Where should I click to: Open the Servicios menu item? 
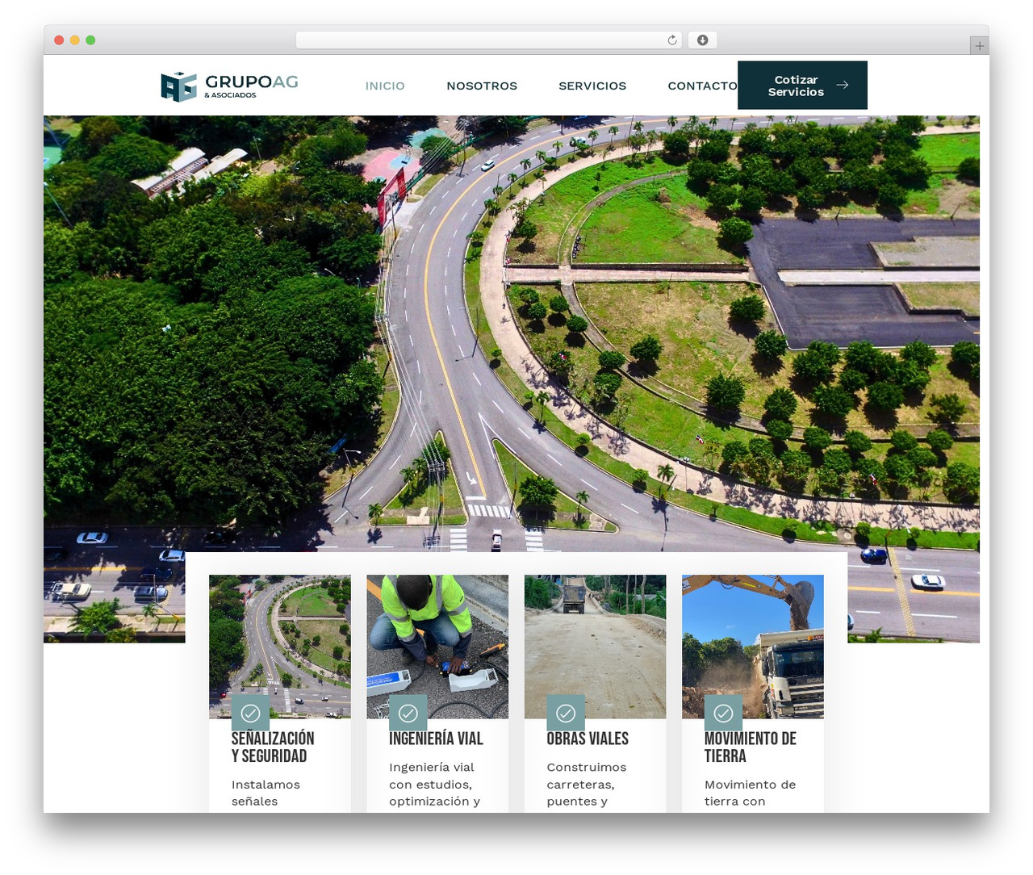592,86
